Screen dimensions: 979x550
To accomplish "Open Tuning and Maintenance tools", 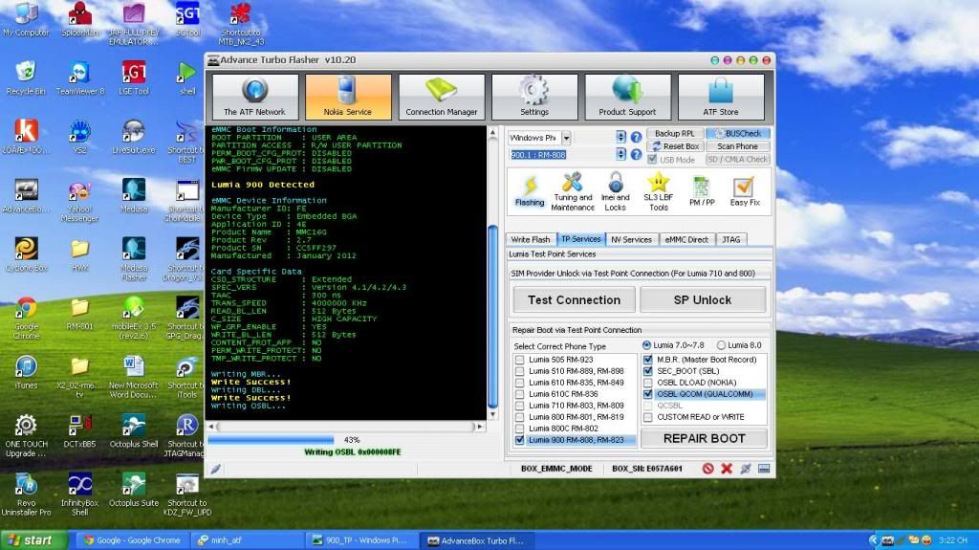I will [x=573, y=191].
